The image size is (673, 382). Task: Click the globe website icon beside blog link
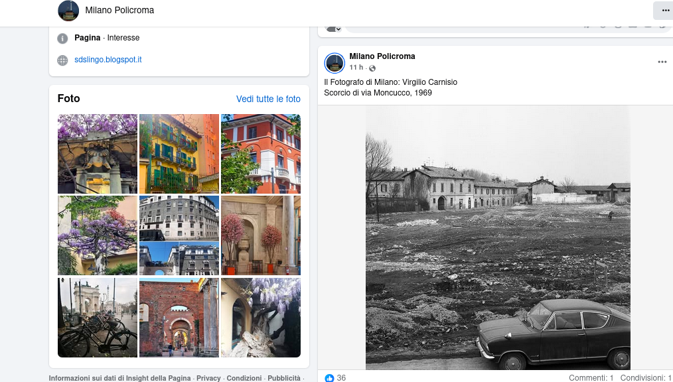pyautogui.click(x=62, y=60)
